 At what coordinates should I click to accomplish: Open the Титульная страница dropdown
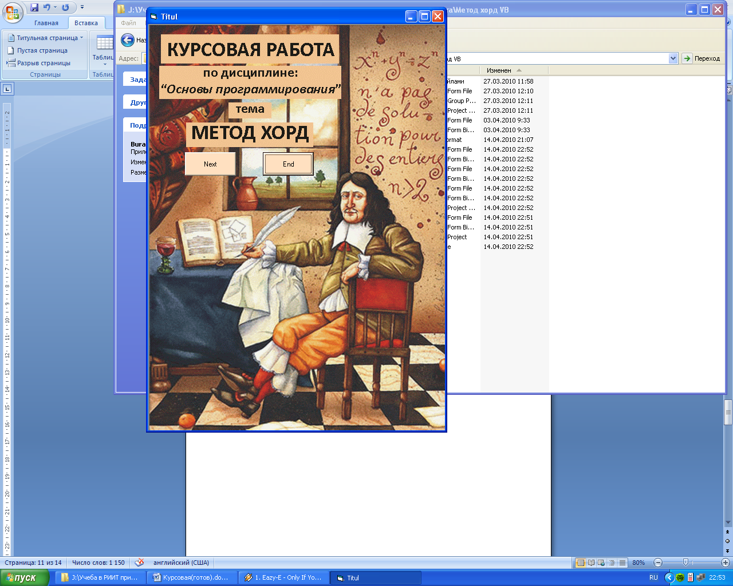pos(46,38)
